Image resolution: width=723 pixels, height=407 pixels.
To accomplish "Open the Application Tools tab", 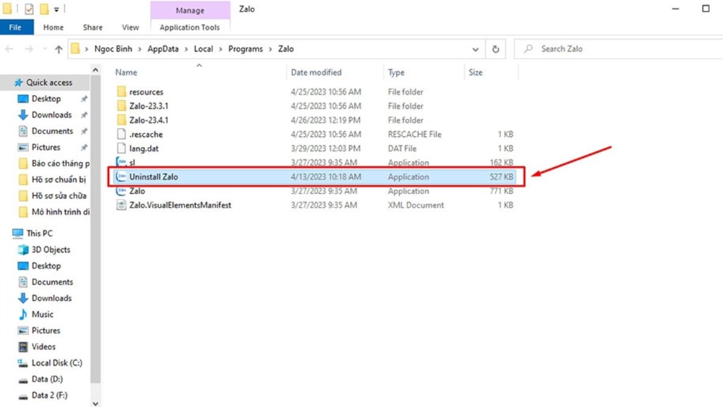I will pos(190,27).
